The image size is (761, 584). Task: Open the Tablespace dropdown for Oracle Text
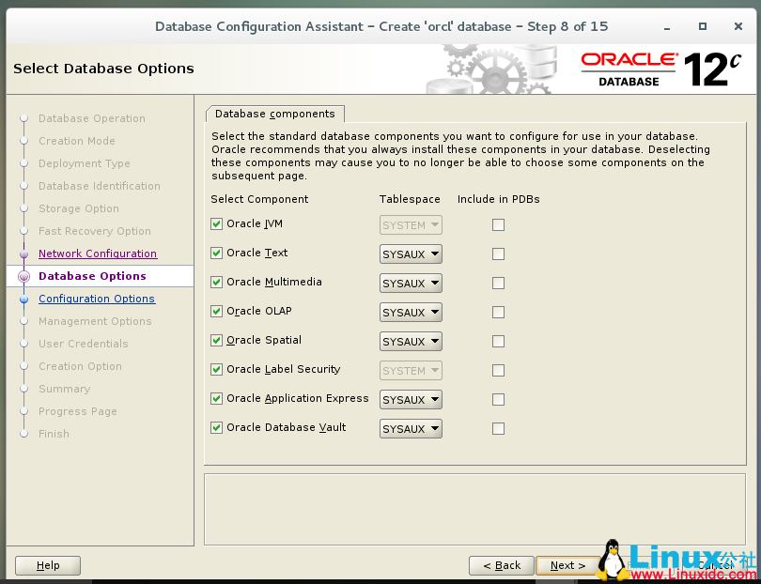click(410, 253)
